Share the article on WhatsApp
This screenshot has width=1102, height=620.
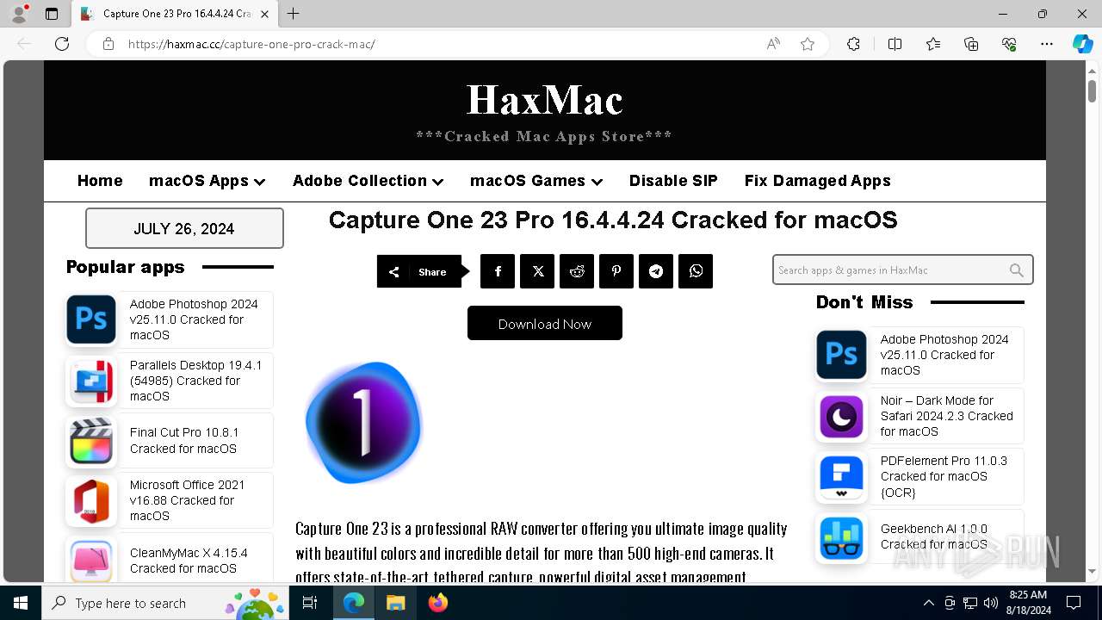pyautogui.click(x=696, y=271)
